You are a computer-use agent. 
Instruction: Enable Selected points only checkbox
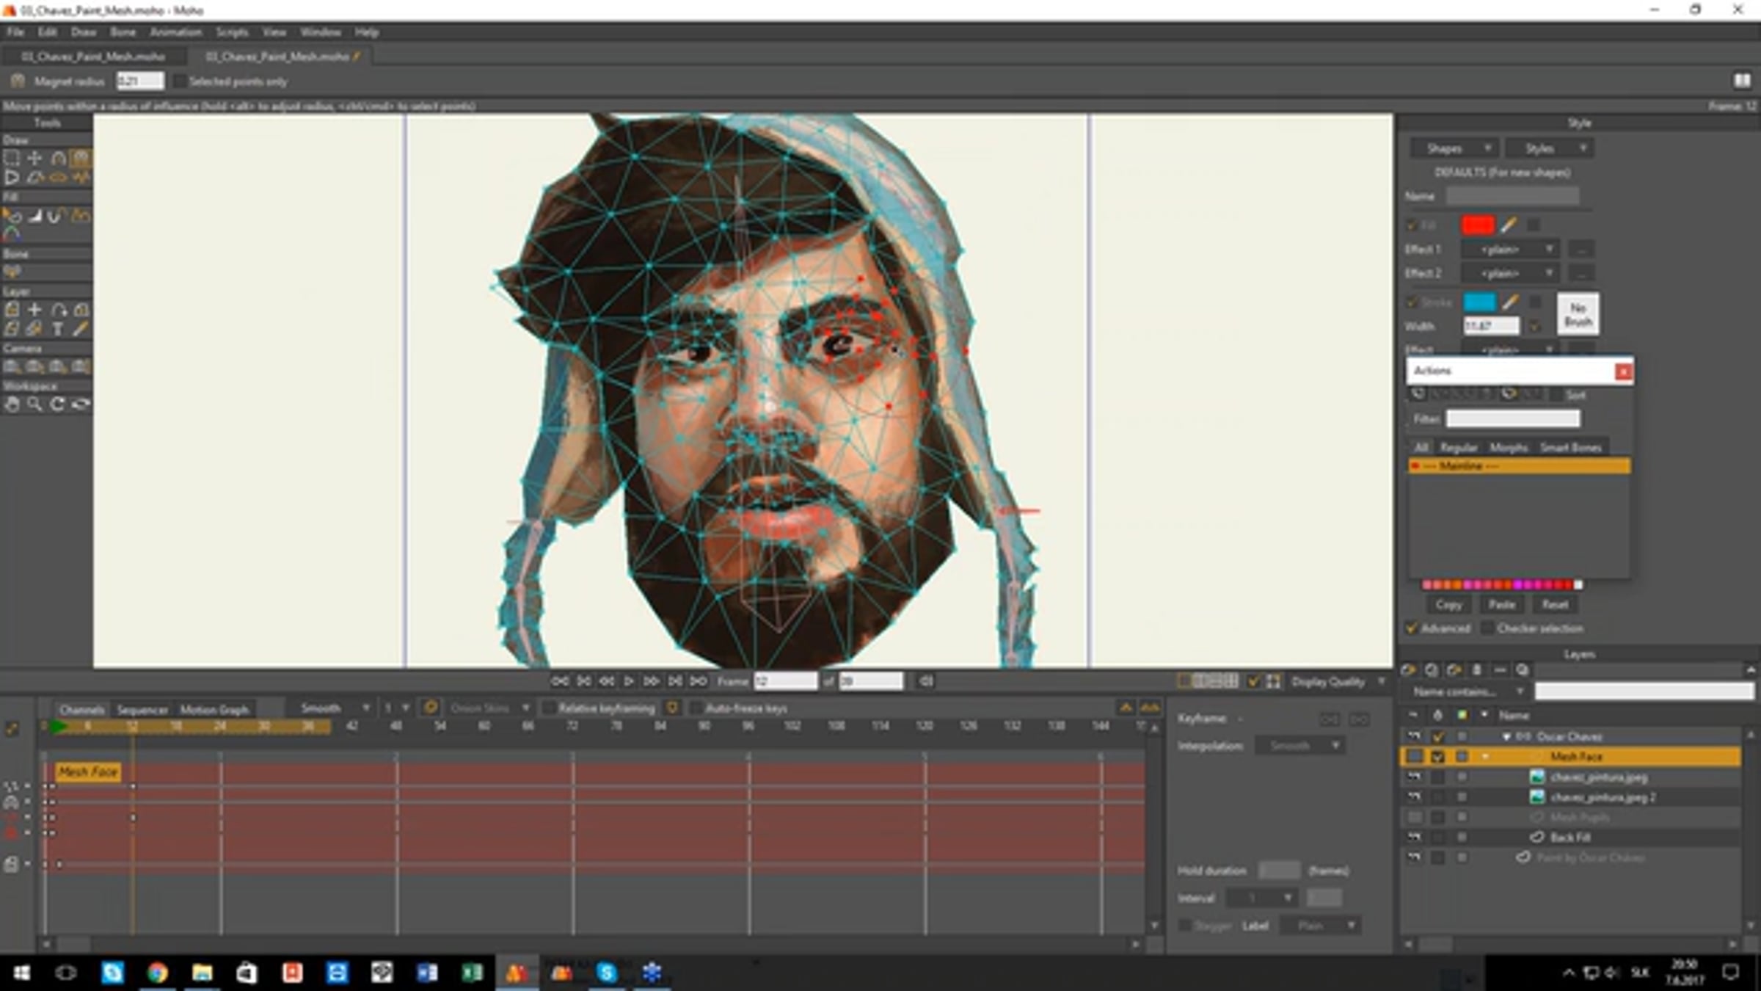pos(180,81)
